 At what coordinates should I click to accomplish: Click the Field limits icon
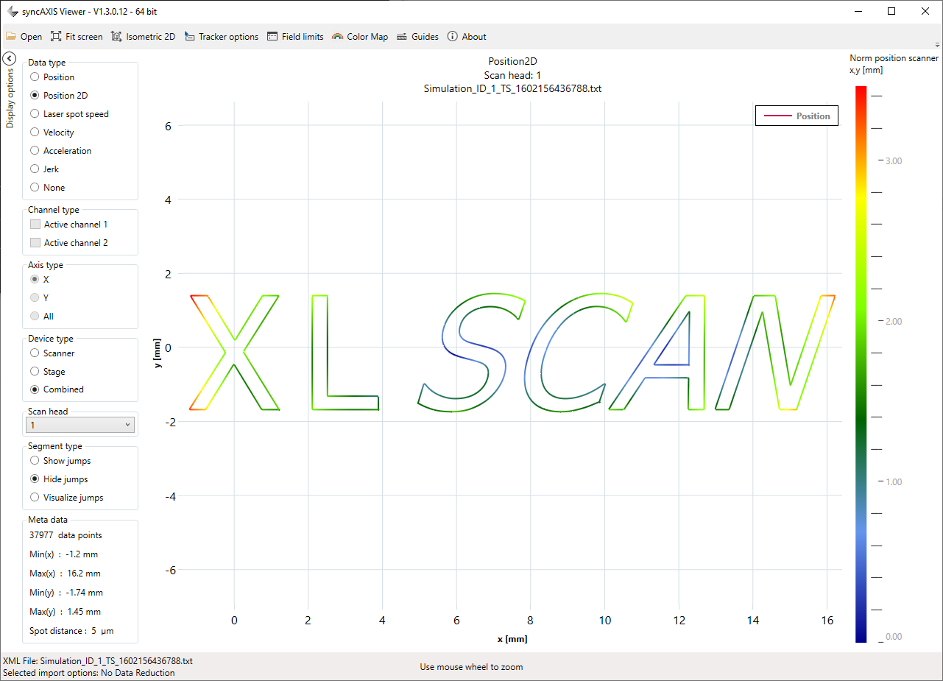(272, 37)
